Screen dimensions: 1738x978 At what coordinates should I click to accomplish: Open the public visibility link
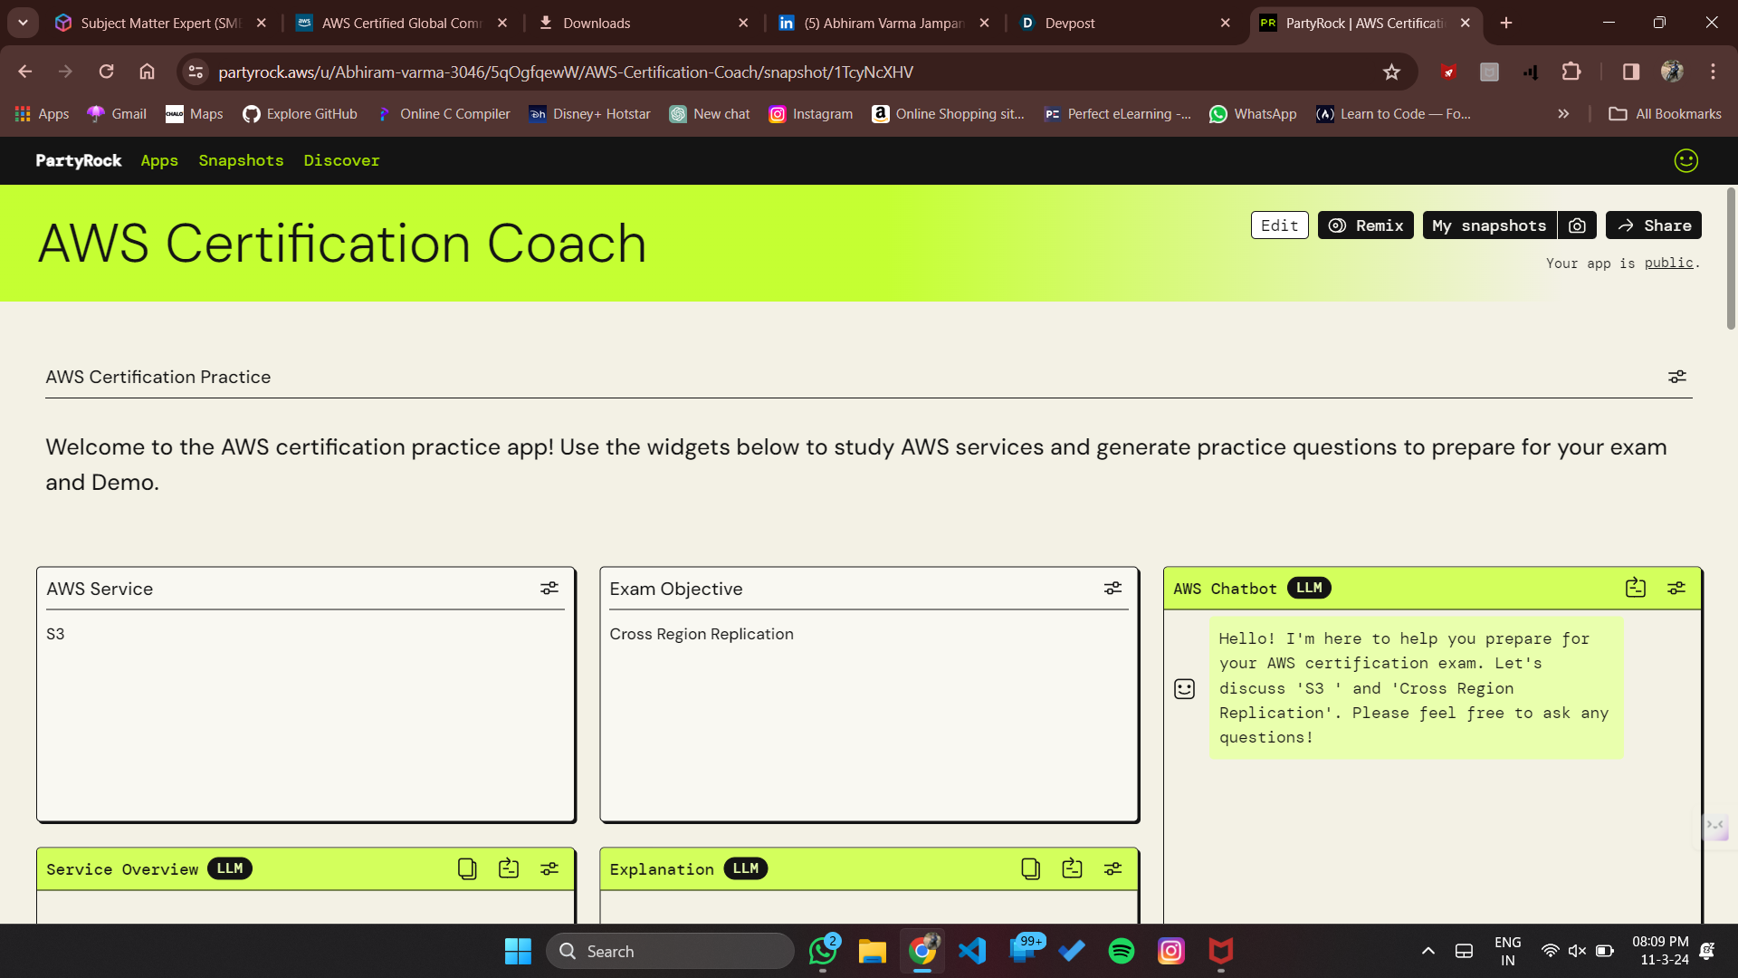pyautogui.click(x=1668, y=264)
